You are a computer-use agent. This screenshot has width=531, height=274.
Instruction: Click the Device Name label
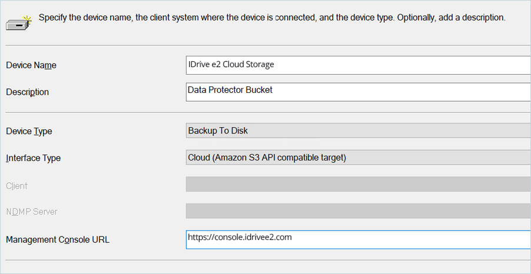(31, 65)
